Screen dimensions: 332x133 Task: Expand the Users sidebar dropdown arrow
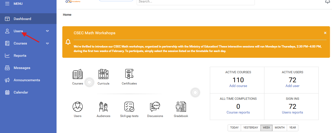point(48,31)
